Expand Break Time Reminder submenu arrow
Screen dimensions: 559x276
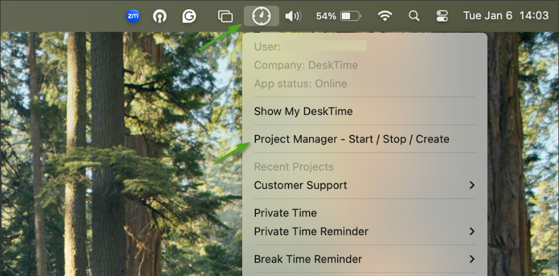(472, 259)
